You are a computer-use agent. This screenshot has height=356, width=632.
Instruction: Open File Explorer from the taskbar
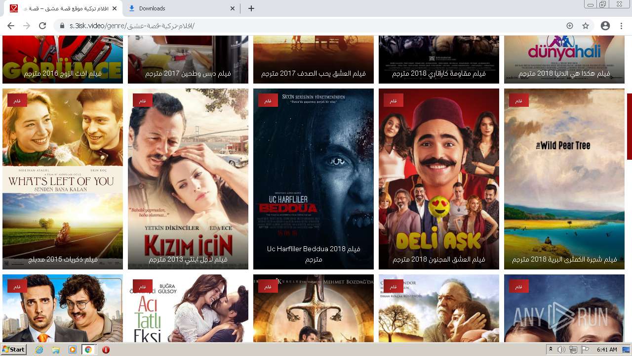coord(56,350)
